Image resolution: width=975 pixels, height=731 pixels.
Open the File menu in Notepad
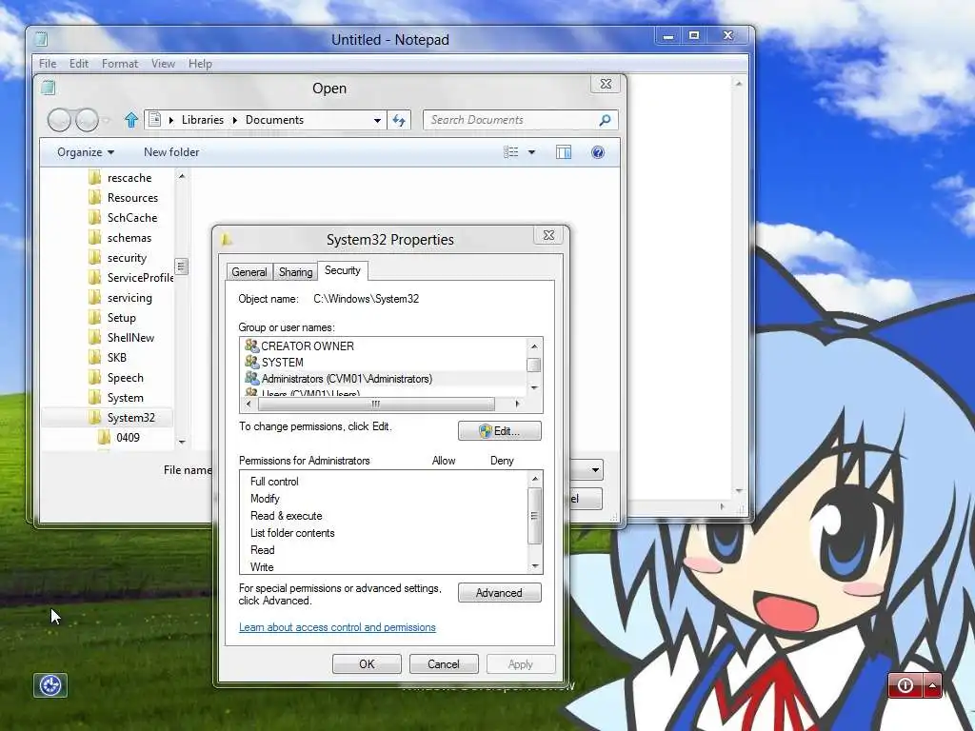point(48,64)
